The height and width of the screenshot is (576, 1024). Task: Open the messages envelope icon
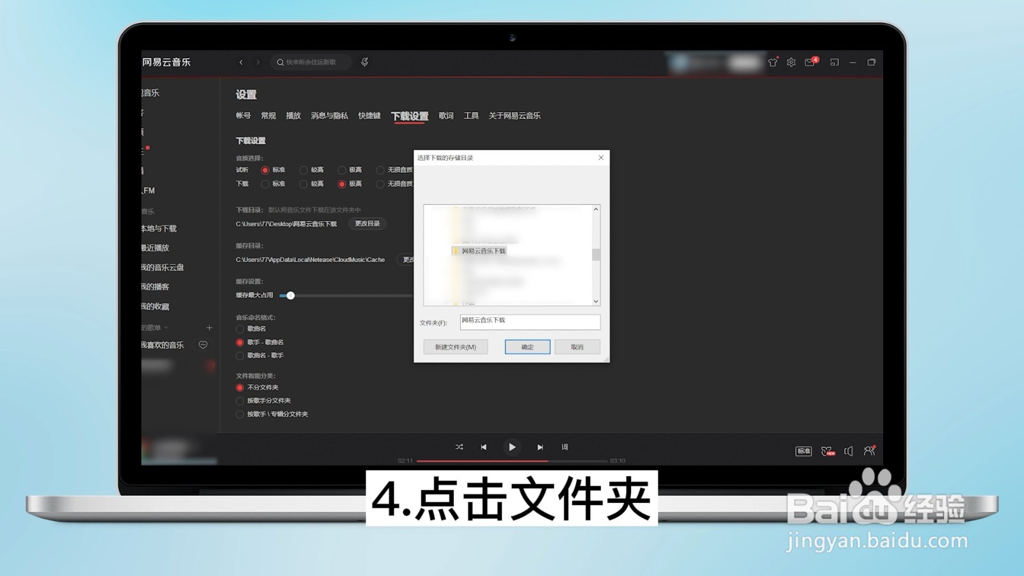(810, 62)
